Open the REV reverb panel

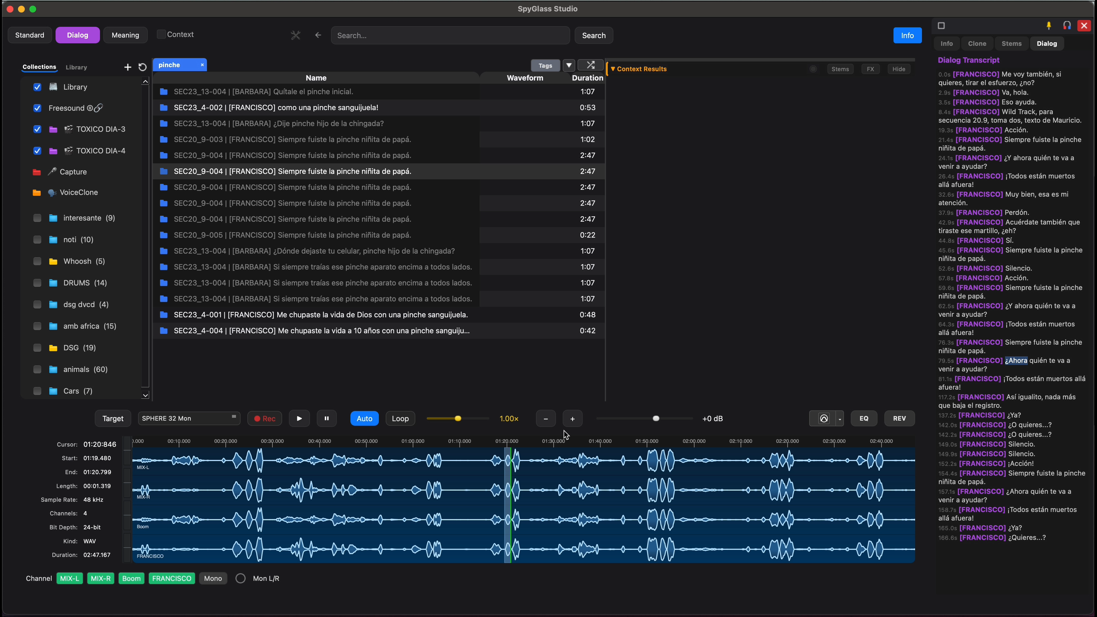(899, 418)
